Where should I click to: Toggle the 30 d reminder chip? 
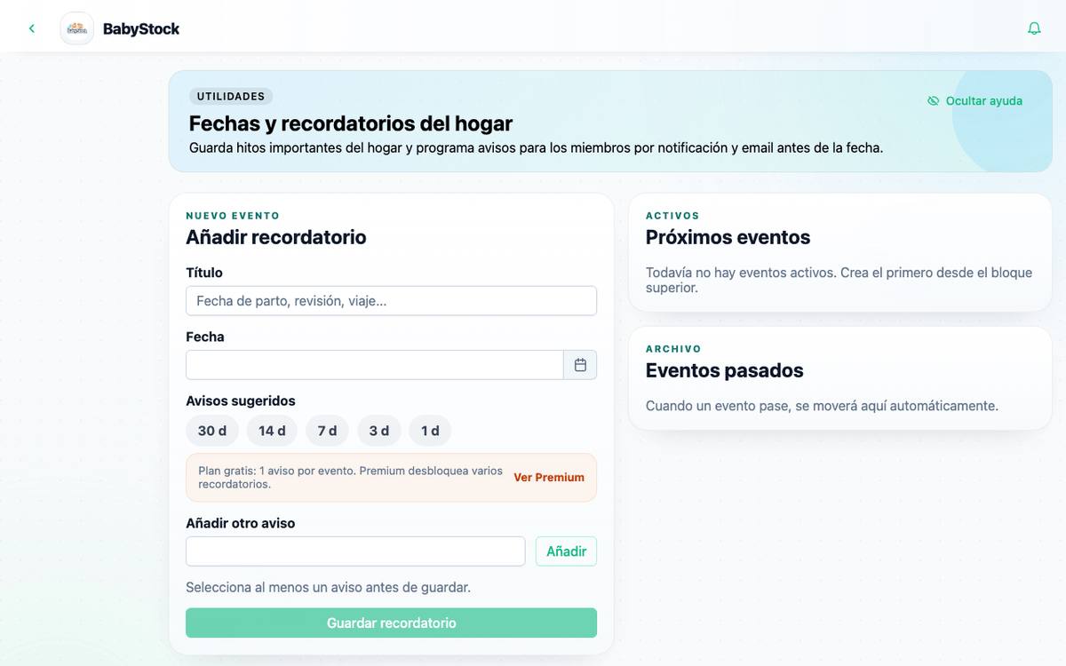coord(212,431)
